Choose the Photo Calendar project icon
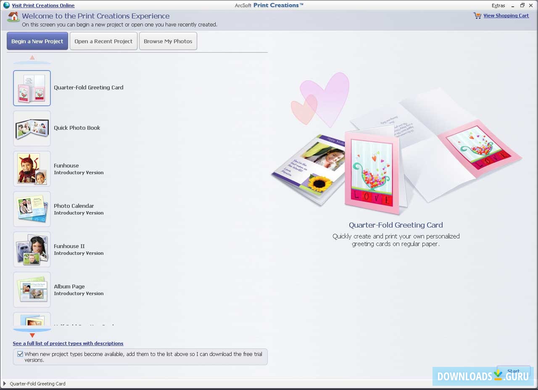538x390 pixels. [x=32, y=209]
